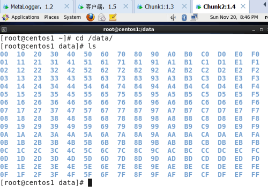The height and width of the screenshot is (193, 268).
Task: Click directory entry 33
Action: click(54, 78)
